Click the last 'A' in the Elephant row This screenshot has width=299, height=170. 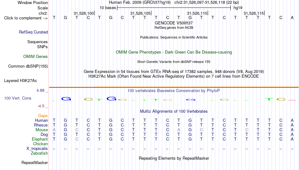point(292,139)
